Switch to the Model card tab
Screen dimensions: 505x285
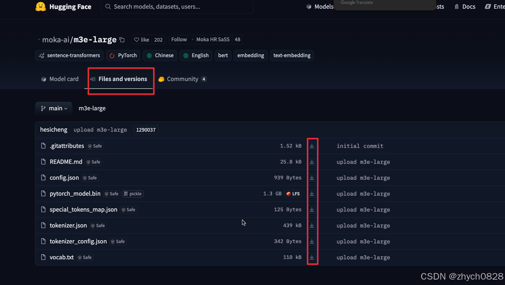60,79
